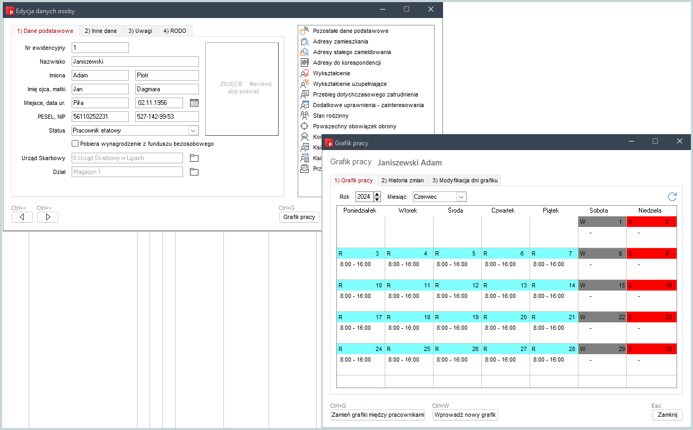Select Saturday day 1 in the schedule
Screen dimensions: 693x430
[602, 222]
